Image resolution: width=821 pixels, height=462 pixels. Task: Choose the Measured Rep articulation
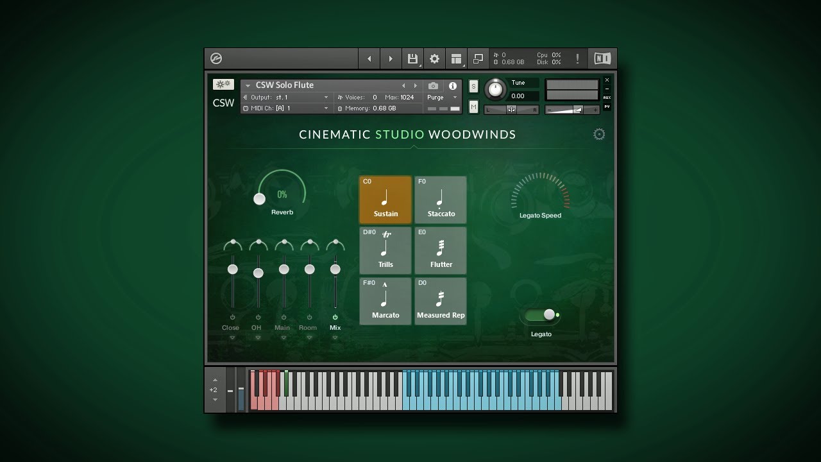[441, 301]
